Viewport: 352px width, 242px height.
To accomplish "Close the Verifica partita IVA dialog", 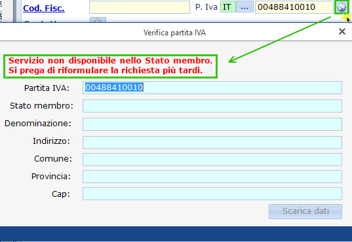I will click(342, 31).
